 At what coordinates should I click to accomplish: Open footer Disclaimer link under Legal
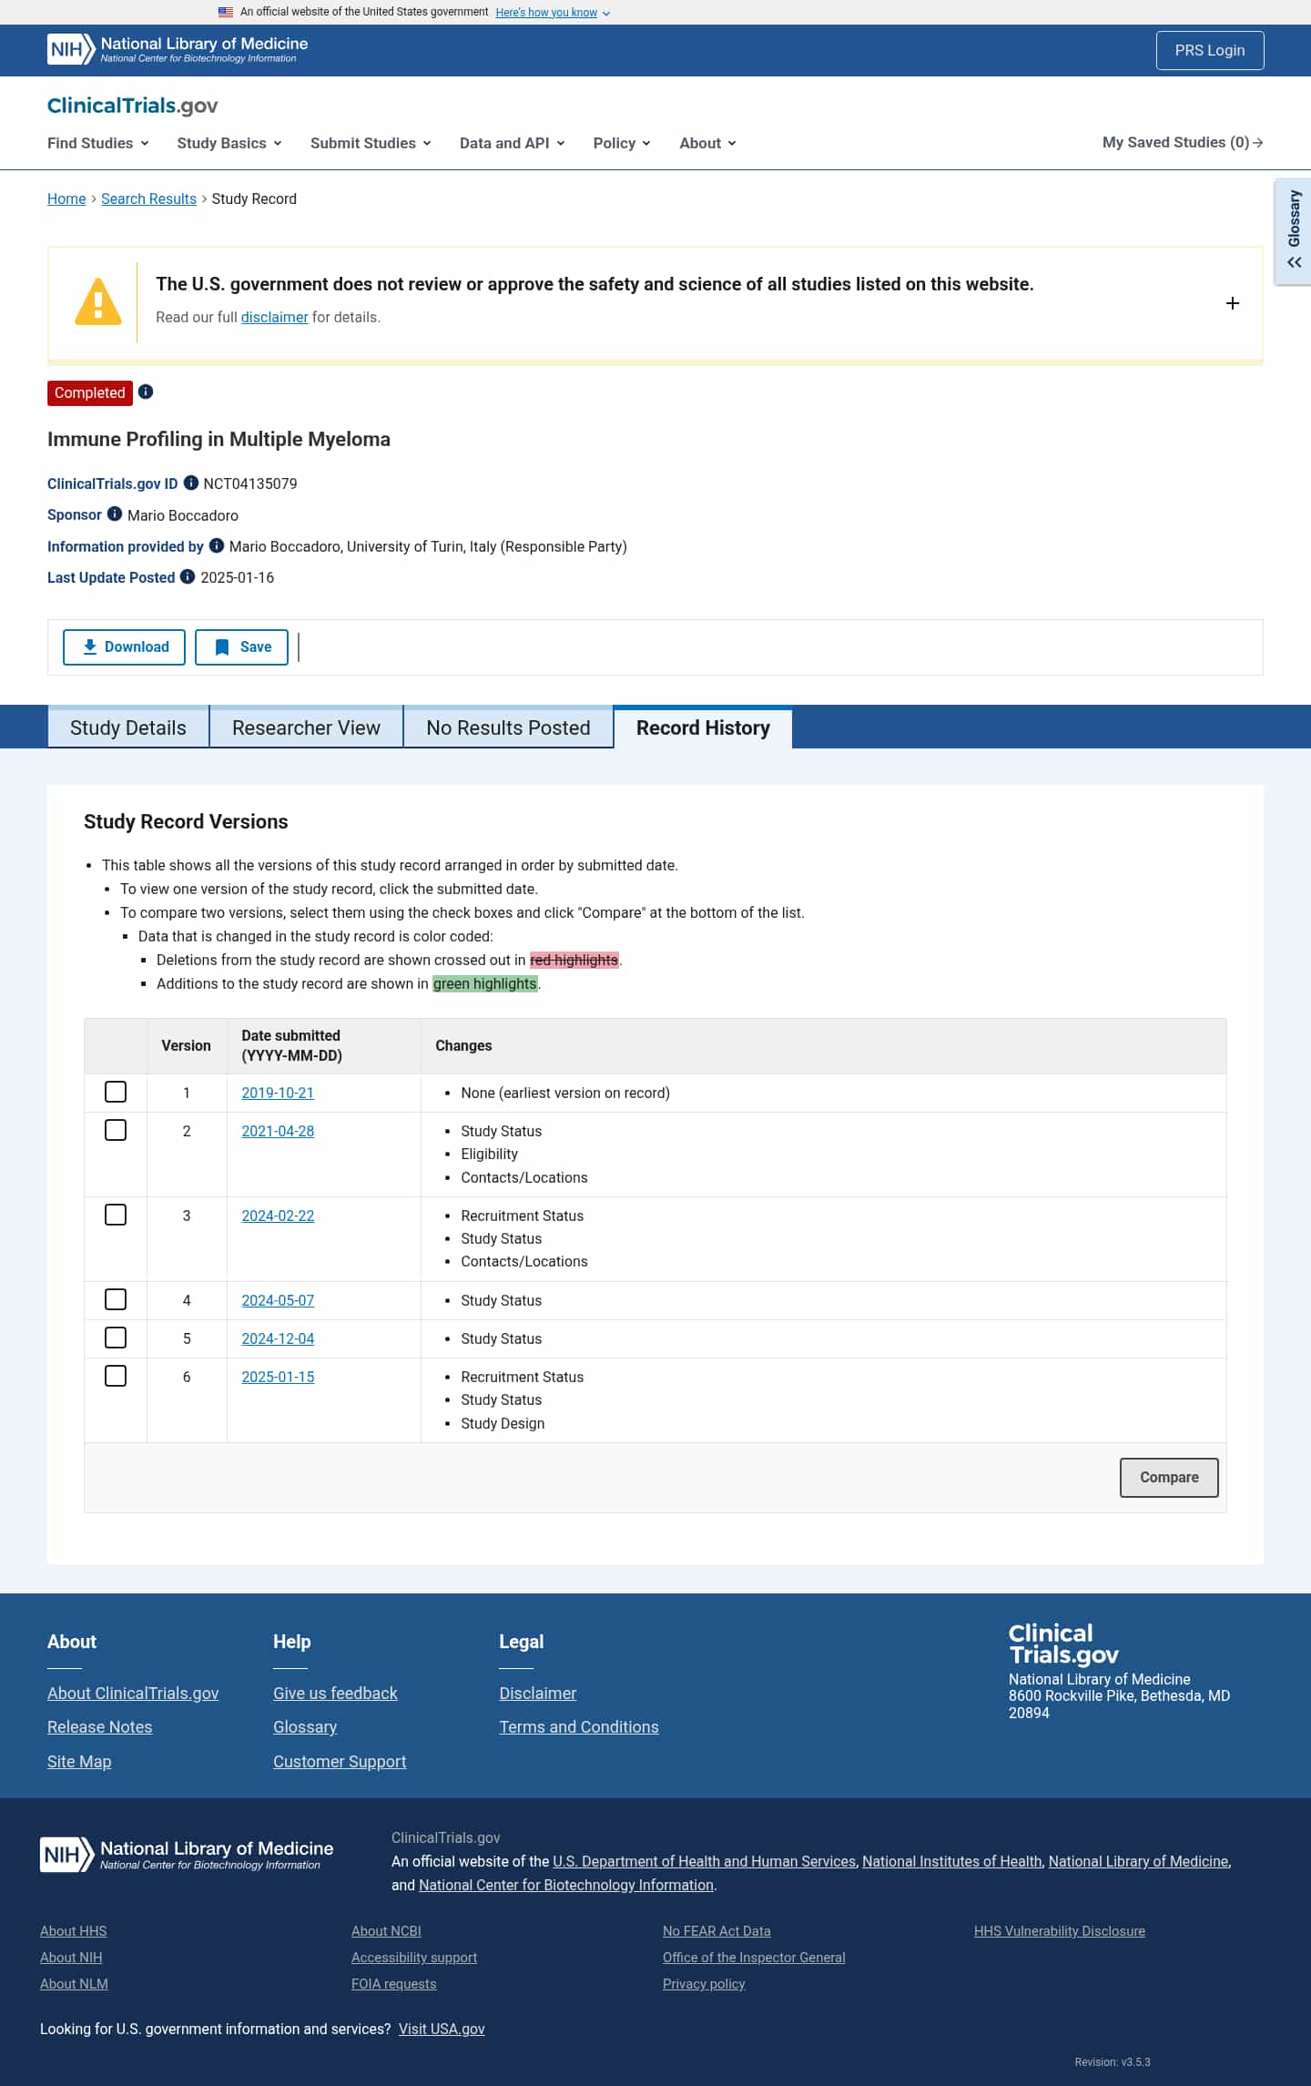pyautogui.click(x=538, y=1693)
